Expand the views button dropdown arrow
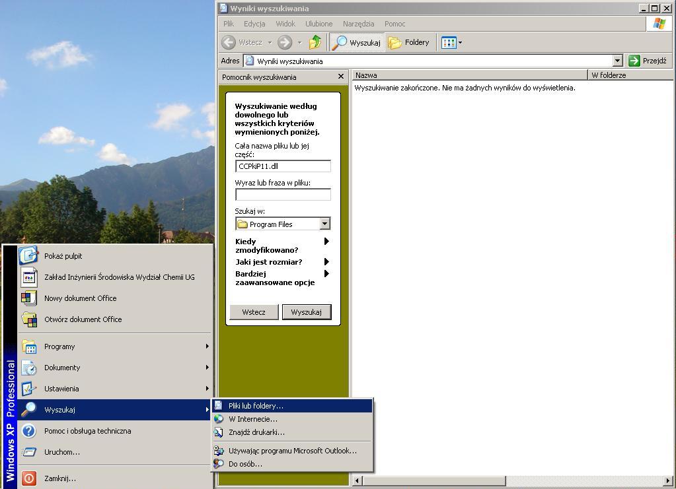Screen dimensions: 676x489 click(x=460, y=43)
